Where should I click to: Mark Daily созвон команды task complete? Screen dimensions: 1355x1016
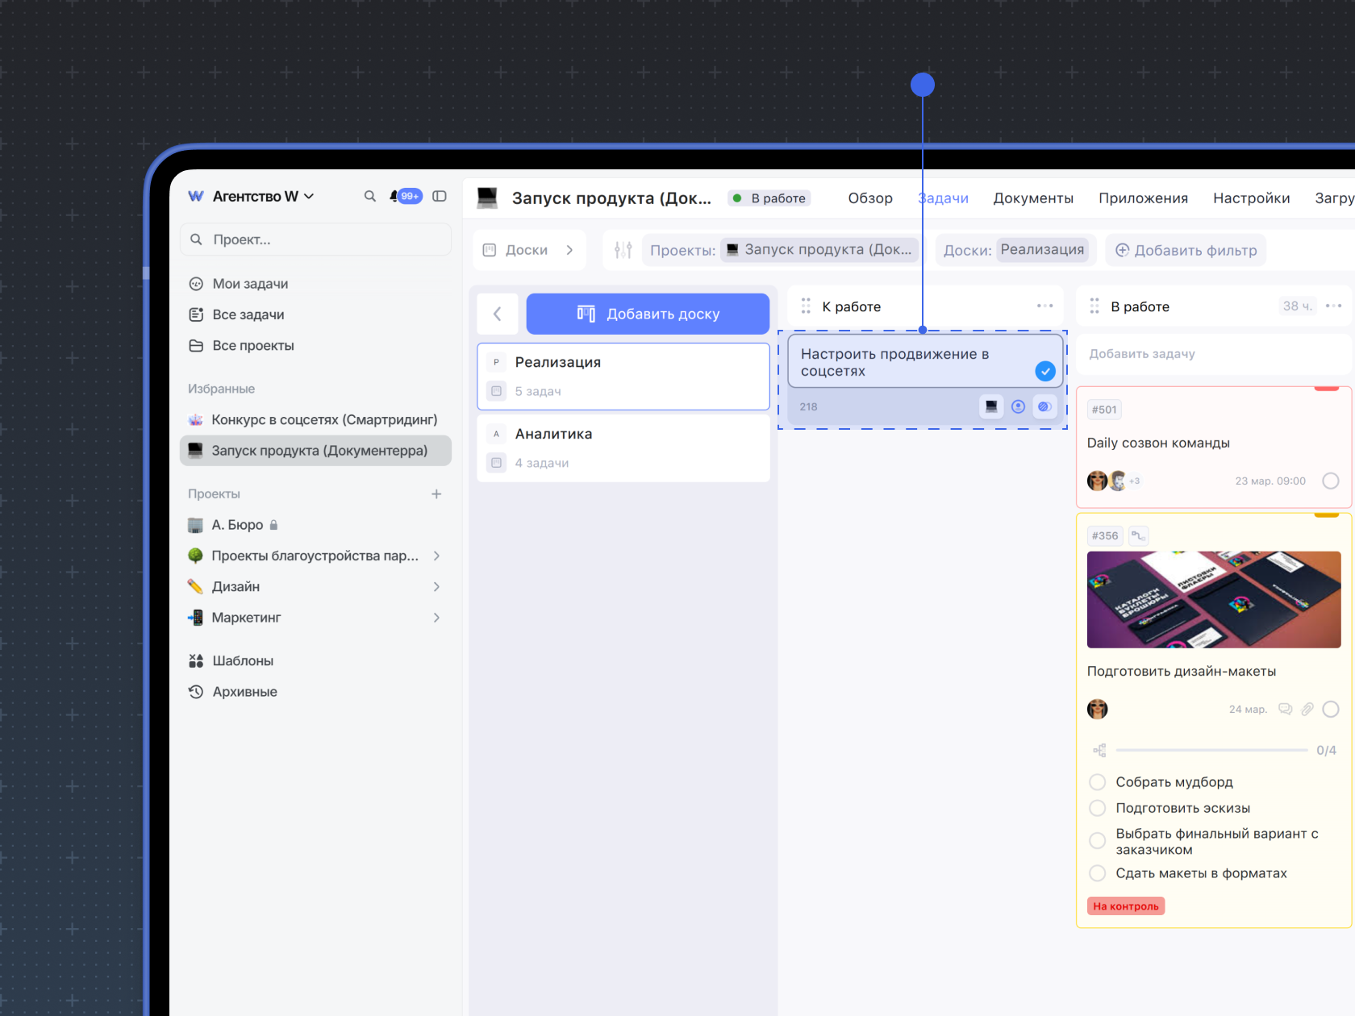pos(1330,481)
